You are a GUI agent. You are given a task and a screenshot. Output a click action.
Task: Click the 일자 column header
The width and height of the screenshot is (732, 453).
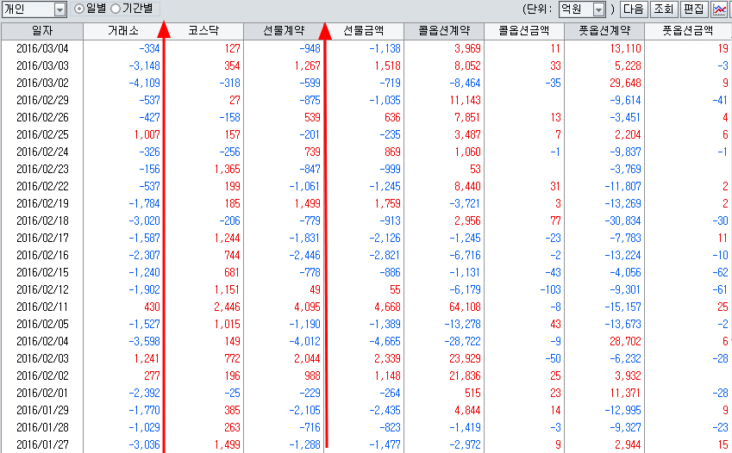click(41, 30)
